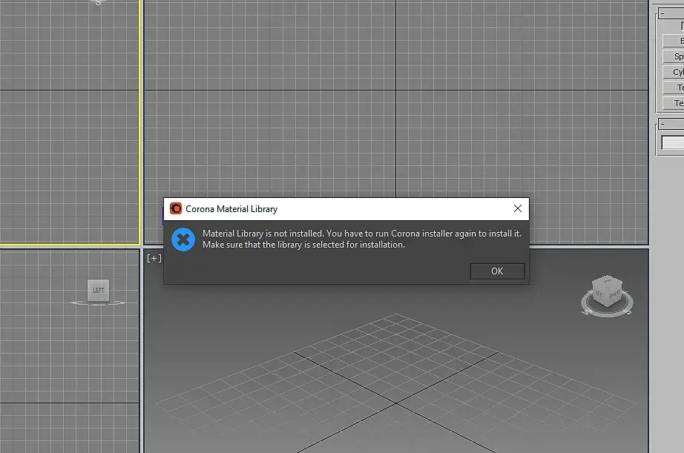Collapse the rollout containing the Cyl button
This screenshot has width=684, height=453.
click(671, 13)
